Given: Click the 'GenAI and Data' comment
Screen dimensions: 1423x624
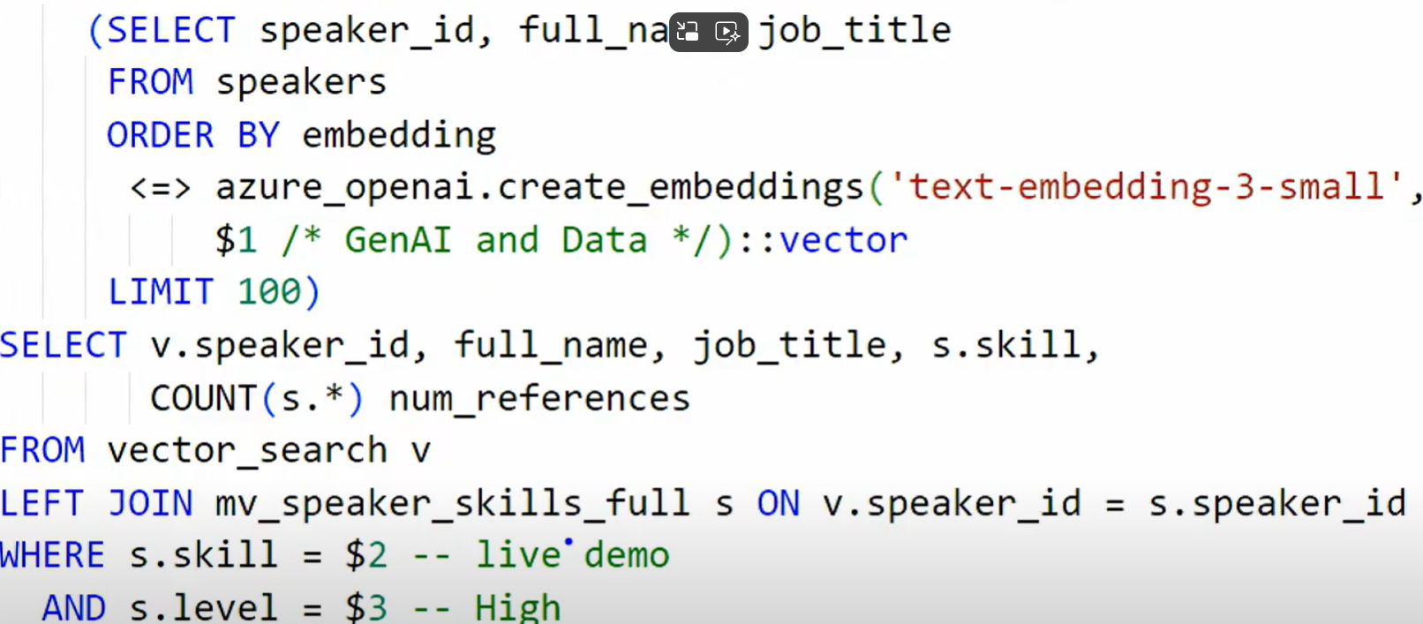Looking at the screenshot, I should pos(495,240).
